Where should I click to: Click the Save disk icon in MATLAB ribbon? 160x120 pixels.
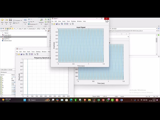(10, 20)
